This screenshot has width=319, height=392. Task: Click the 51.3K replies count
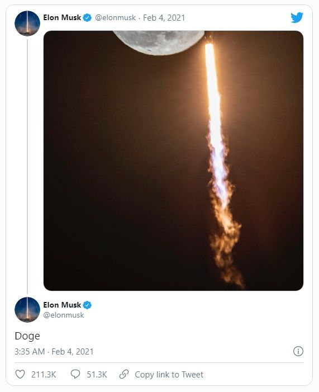(x=97, y=375)
